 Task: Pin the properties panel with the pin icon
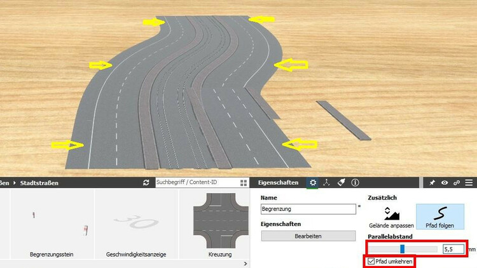point(432,183)
